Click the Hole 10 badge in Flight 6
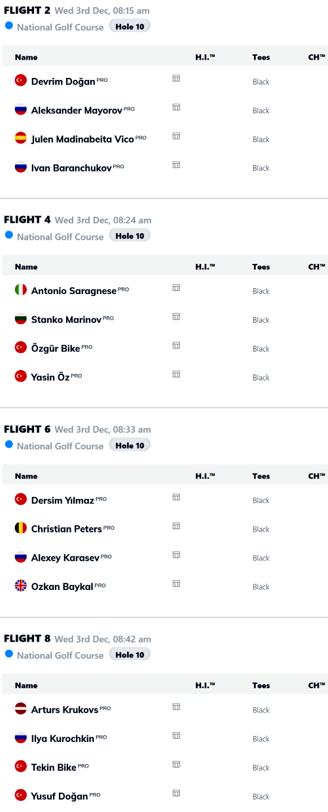328x812 pixels. point(130,445)
